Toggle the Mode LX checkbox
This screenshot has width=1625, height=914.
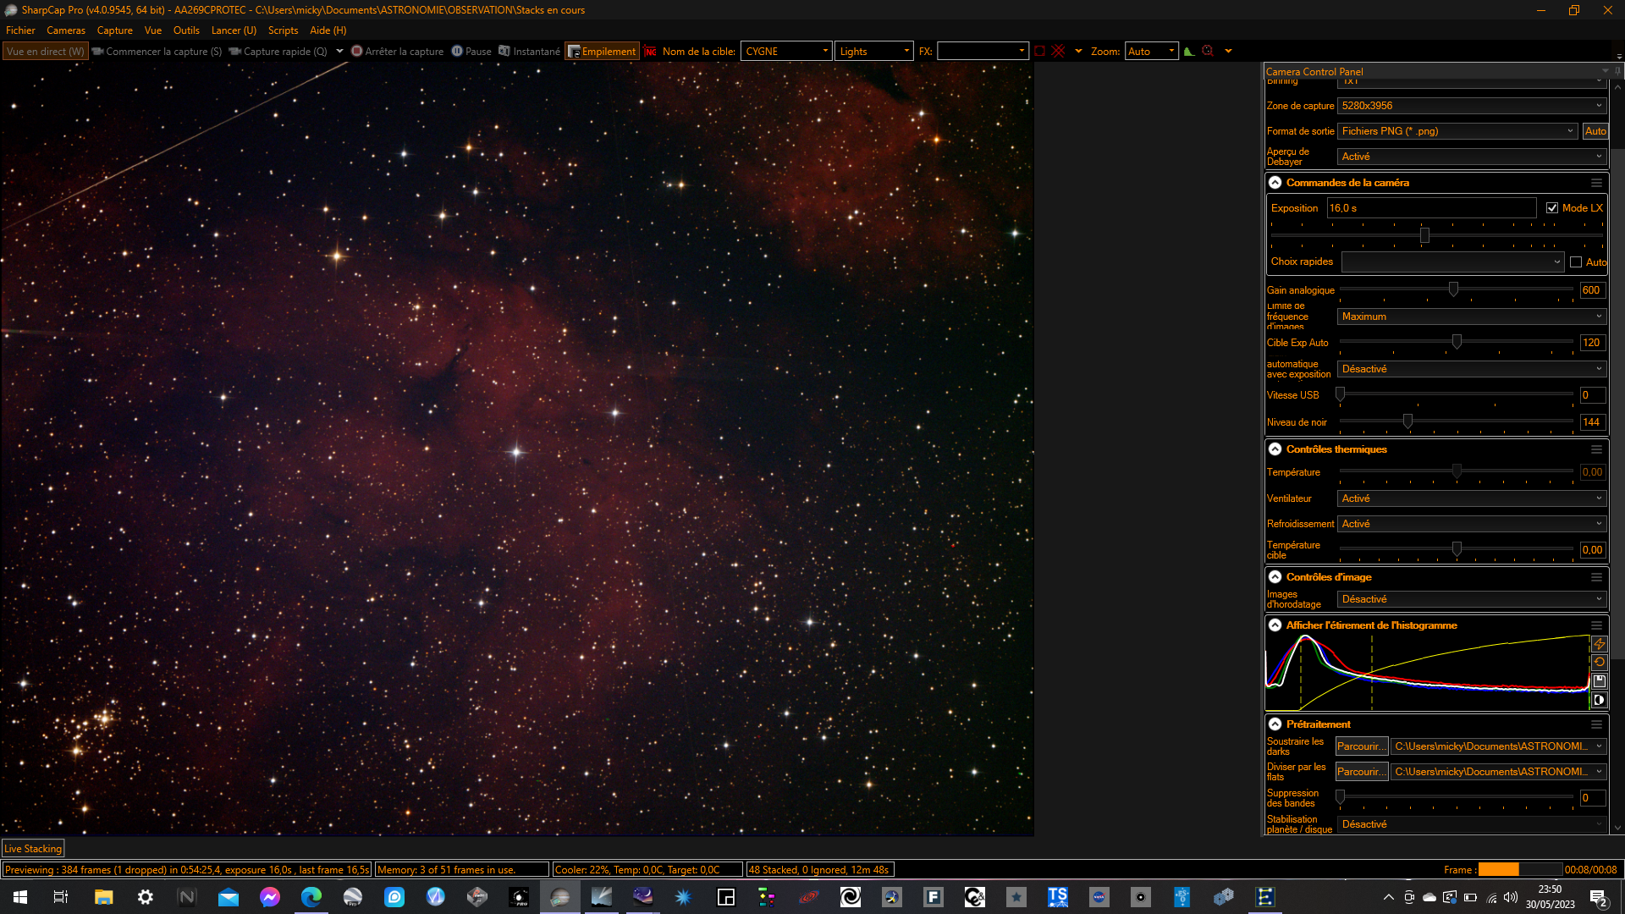[1552, 208]
